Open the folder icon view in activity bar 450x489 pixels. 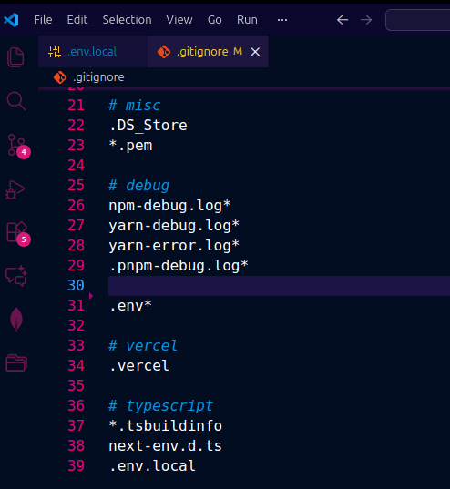click(x=16, y=362)
